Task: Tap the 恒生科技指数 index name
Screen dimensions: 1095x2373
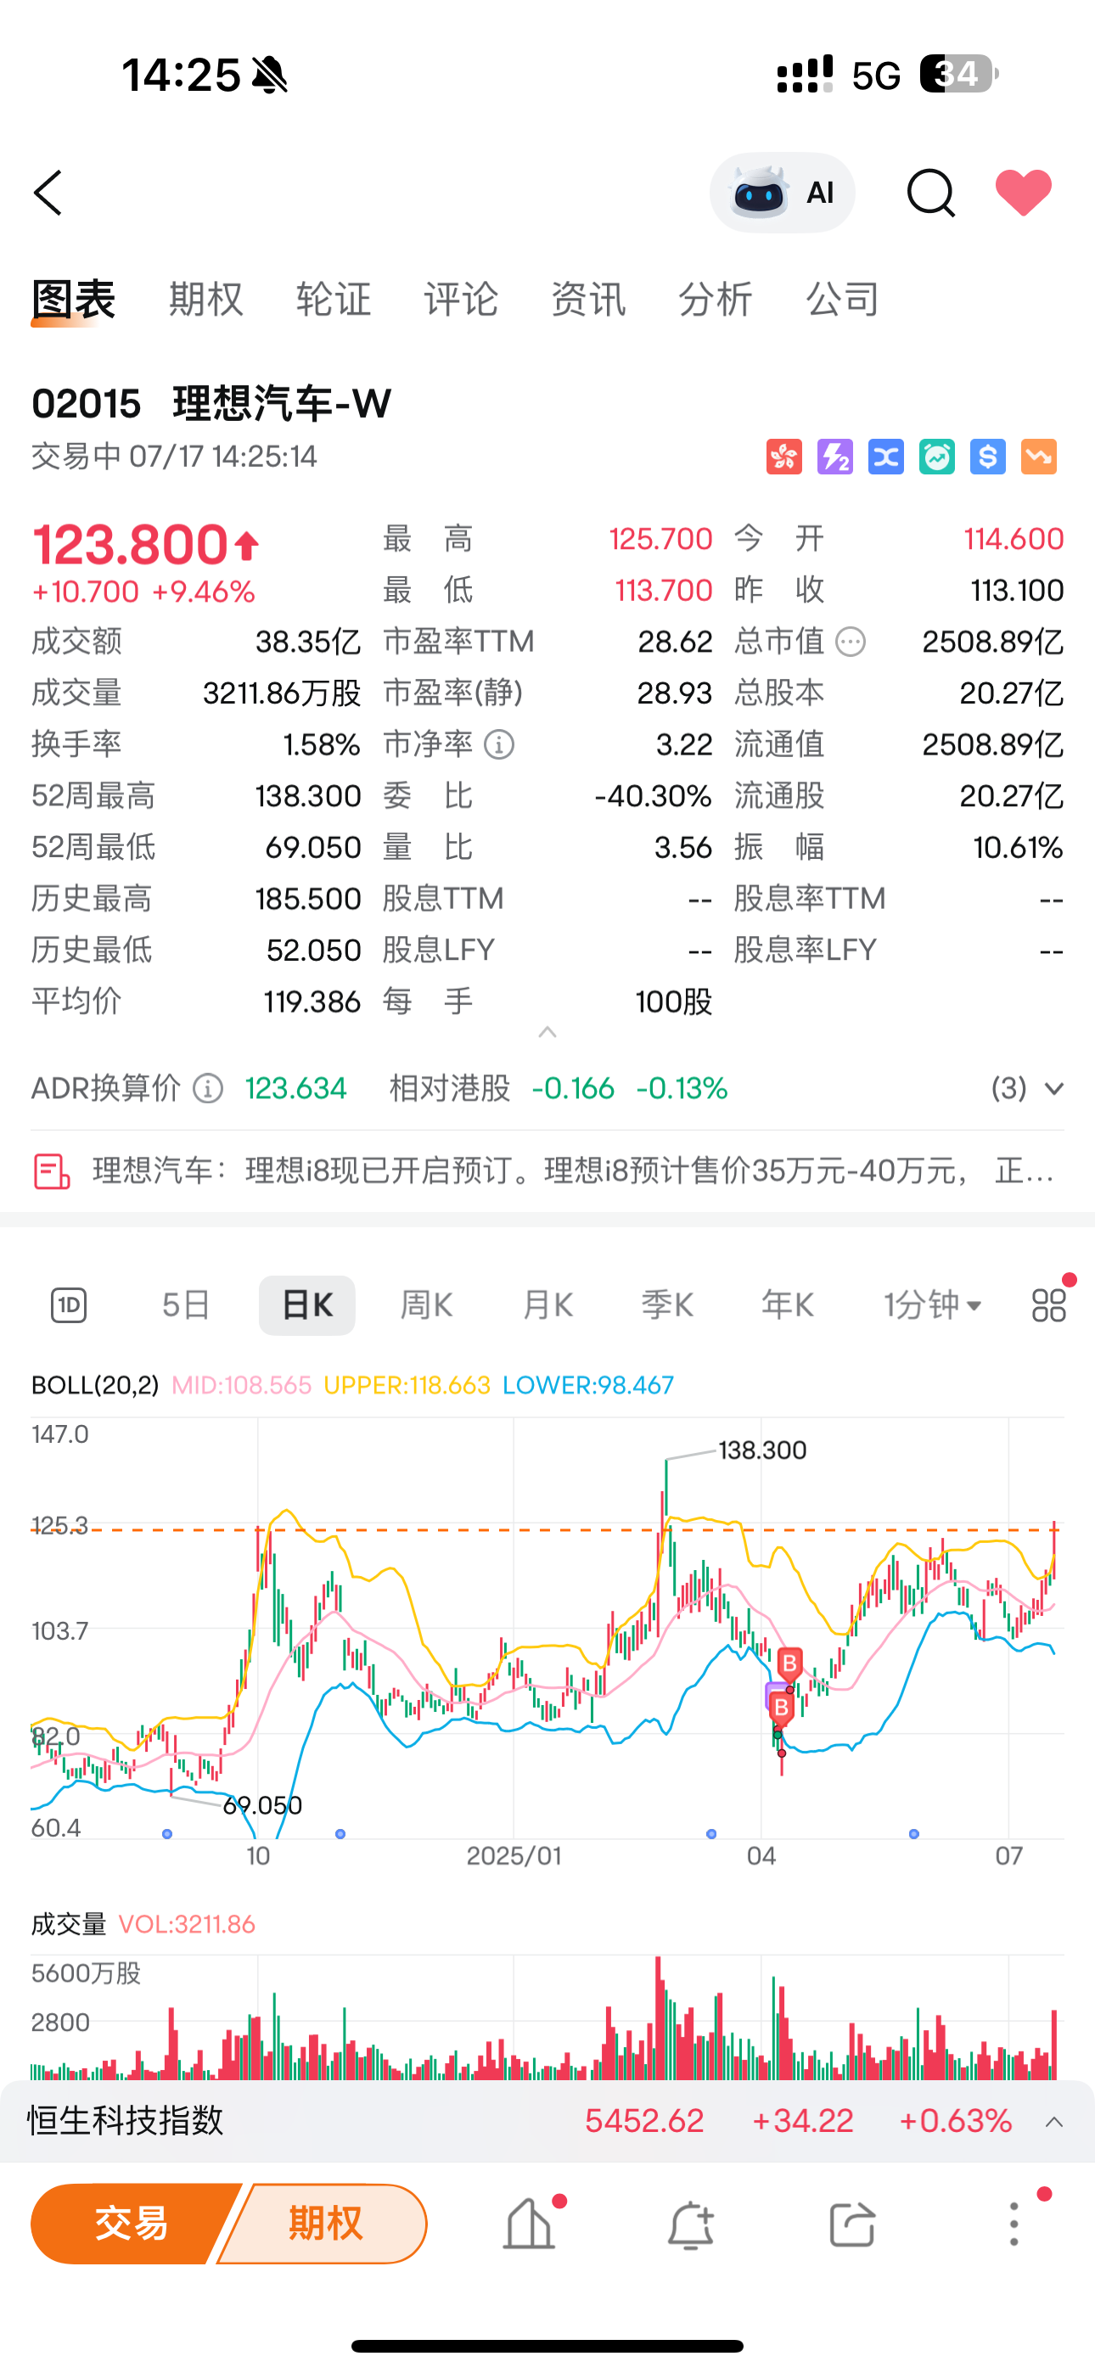Action: click(126, 2121)
